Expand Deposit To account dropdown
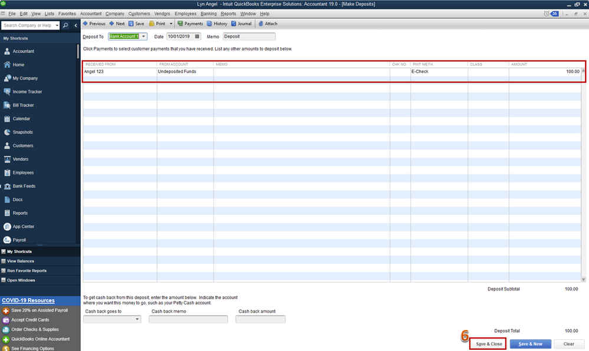Image resolution: width=589 pixels, height=351 pixels. [143, 37]
